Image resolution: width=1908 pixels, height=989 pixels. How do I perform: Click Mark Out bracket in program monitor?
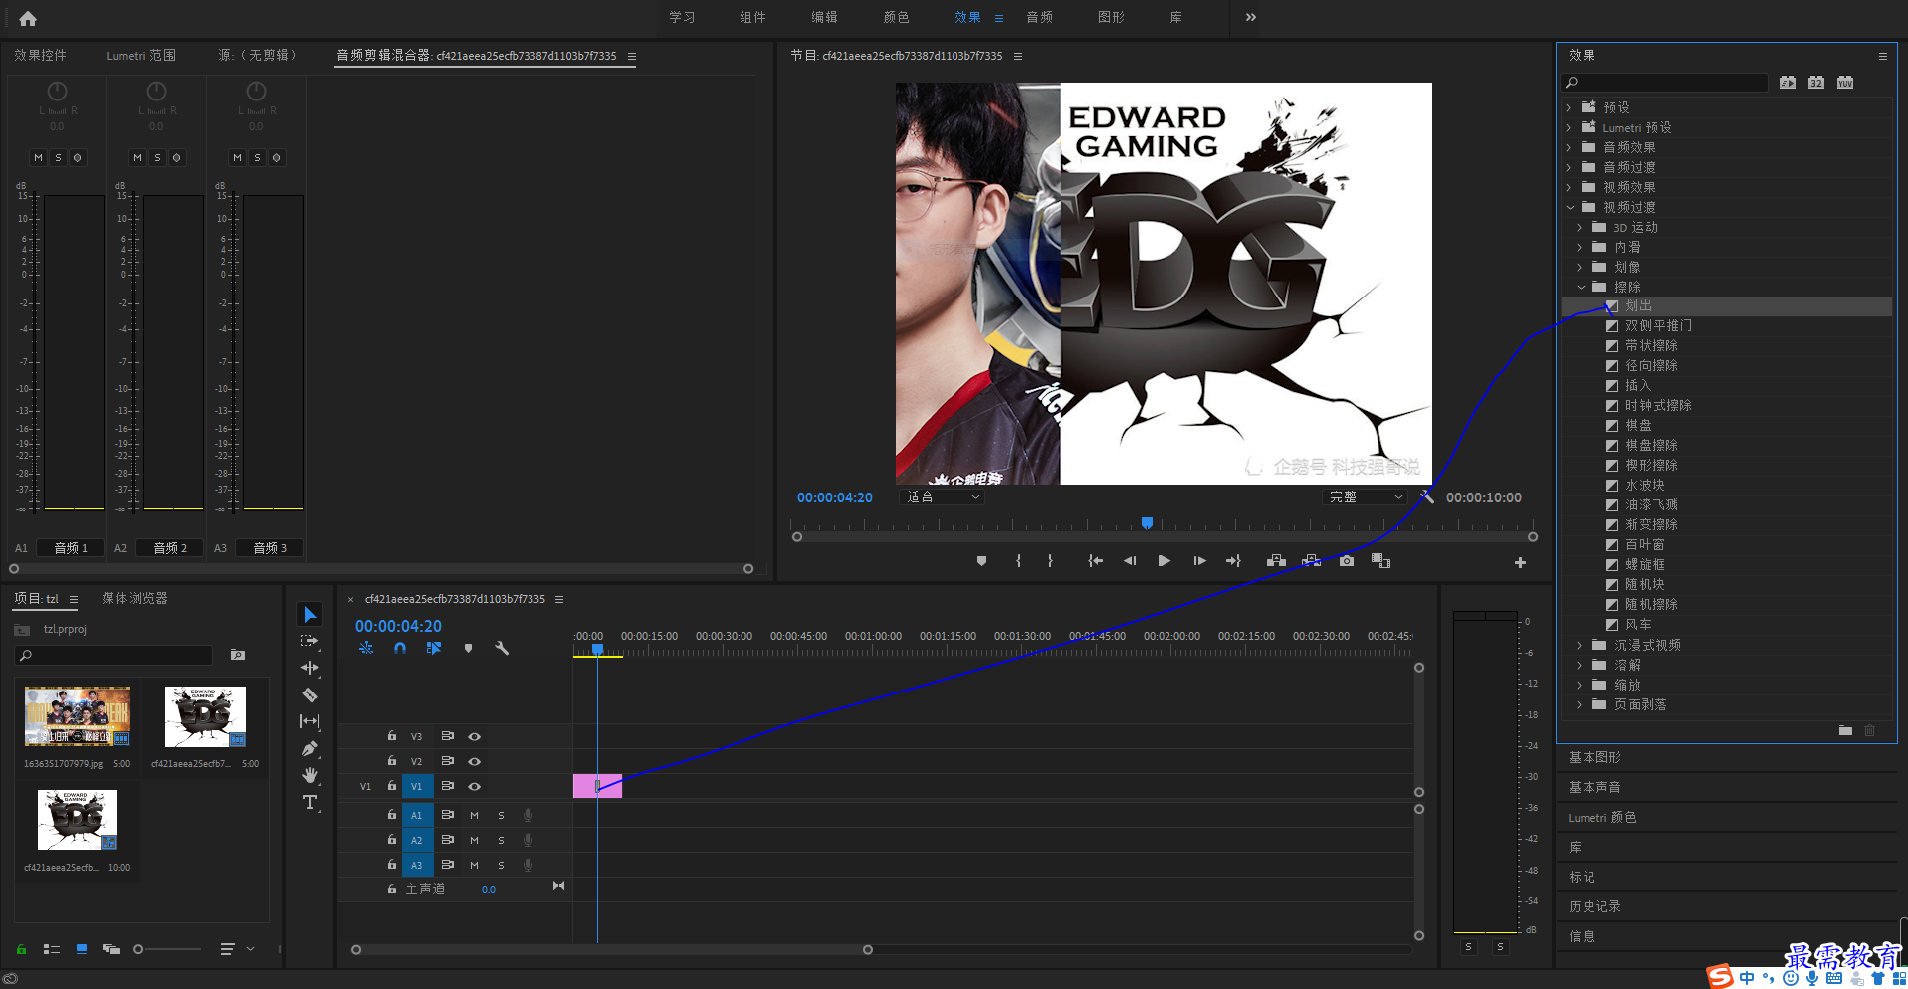[1050, 561]
